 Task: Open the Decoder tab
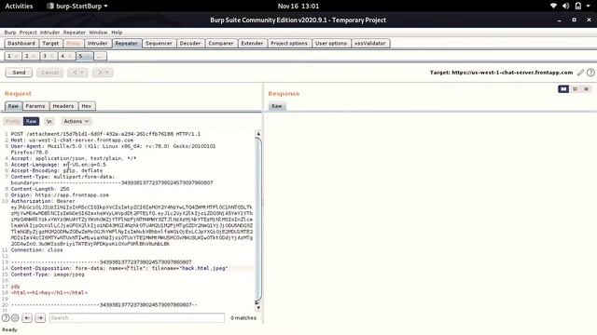190,44
